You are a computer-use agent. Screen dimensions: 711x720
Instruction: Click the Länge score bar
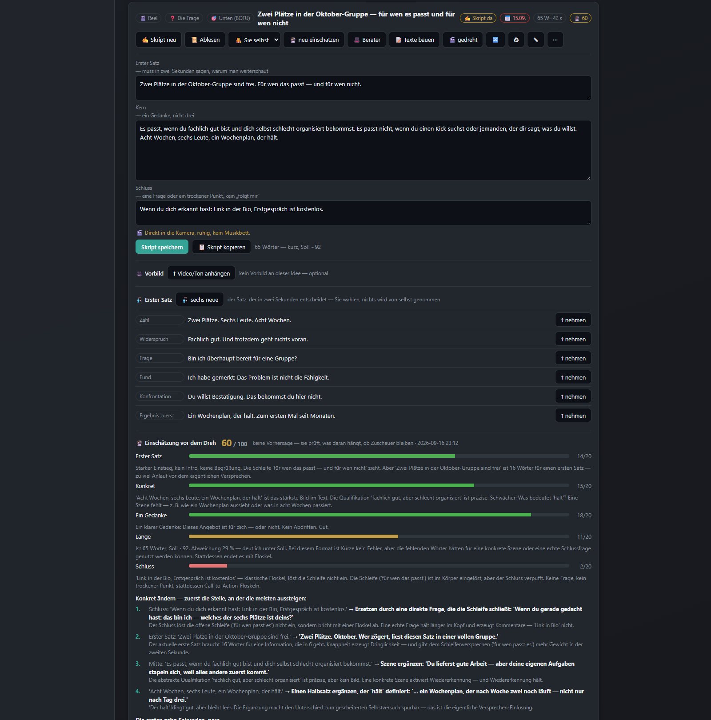[x=379, y=536]
